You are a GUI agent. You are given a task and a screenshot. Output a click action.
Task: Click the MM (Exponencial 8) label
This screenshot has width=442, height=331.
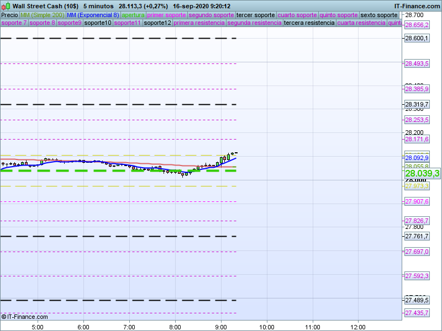coord(89,15)
